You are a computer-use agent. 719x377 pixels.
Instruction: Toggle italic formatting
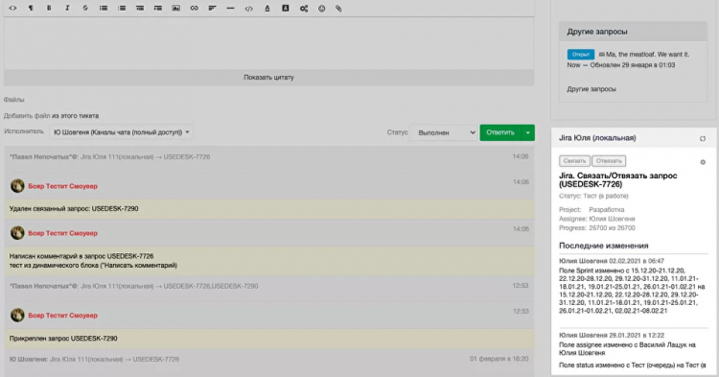(x=67, y=9)
